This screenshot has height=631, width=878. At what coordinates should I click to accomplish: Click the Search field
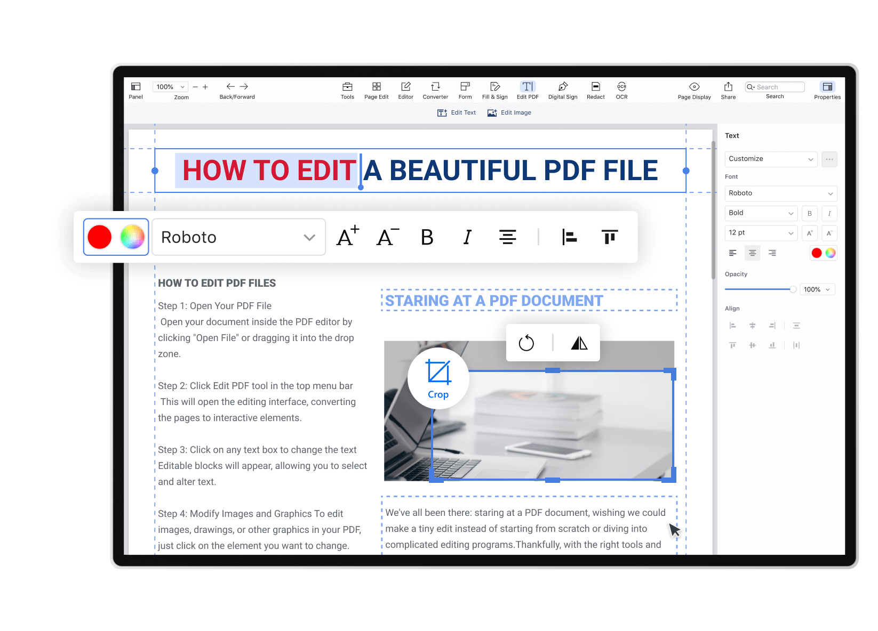(775, 87)
